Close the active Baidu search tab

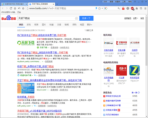coord(53,4)
